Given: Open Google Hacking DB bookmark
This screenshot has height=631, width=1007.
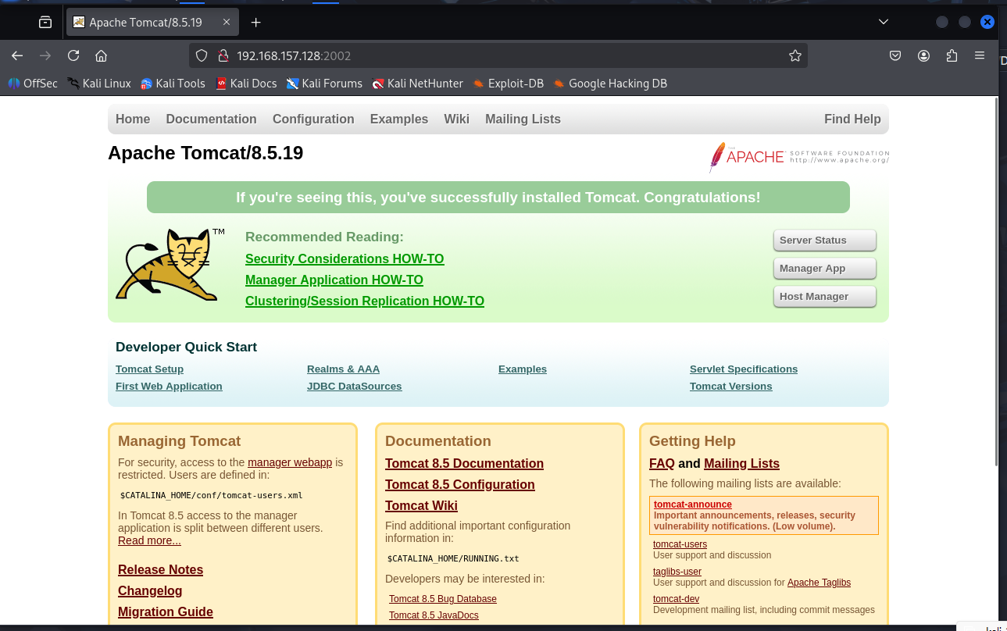Looking at the screenshot, I should click(x=610, y=83).
